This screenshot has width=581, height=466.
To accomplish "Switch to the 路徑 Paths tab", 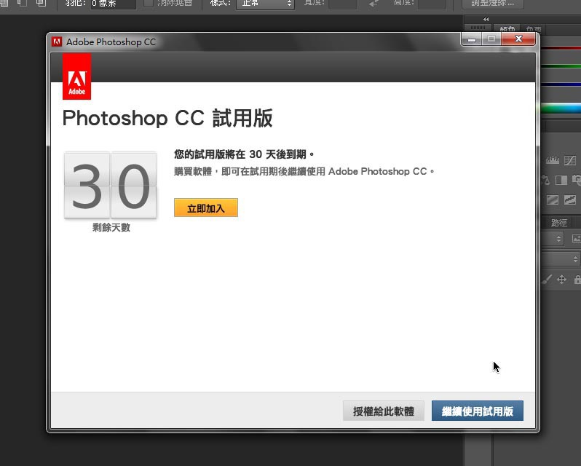I will (558, 223).
